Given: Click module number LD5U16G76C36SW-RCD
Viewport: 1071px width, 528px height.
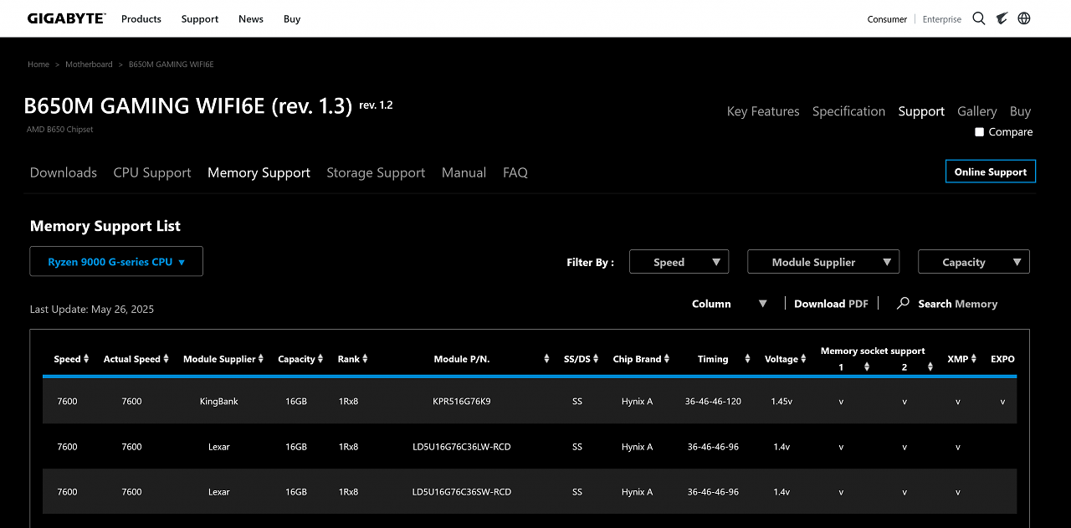Looking at the screenshot, I should [462, 492].
